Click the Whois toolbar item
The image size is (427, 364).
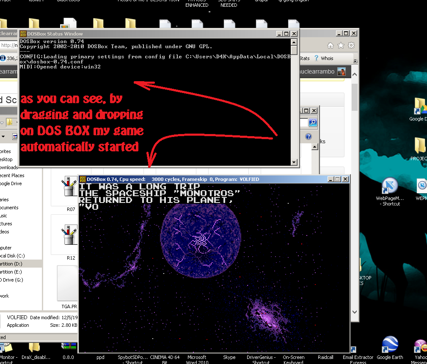coord(324,58)
